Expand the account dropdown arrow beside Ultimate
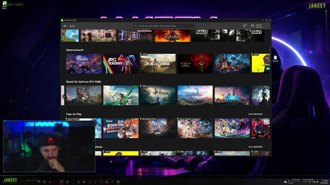The image size is (330, 185). tap(267, 26)
